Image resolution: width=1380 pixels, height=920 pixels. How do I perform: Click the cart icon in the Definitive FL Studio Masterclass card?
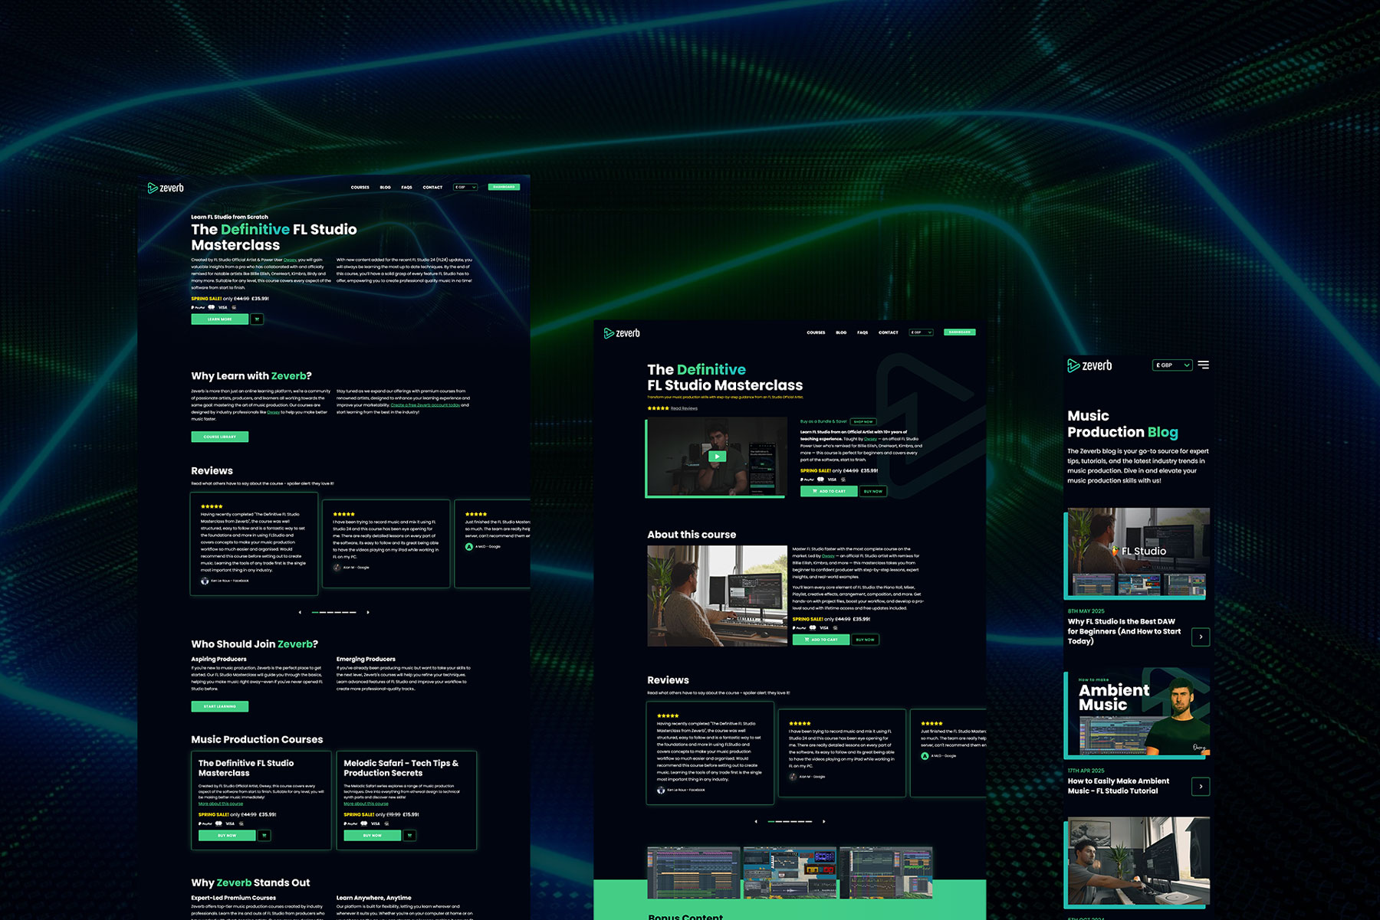(264, 836)
